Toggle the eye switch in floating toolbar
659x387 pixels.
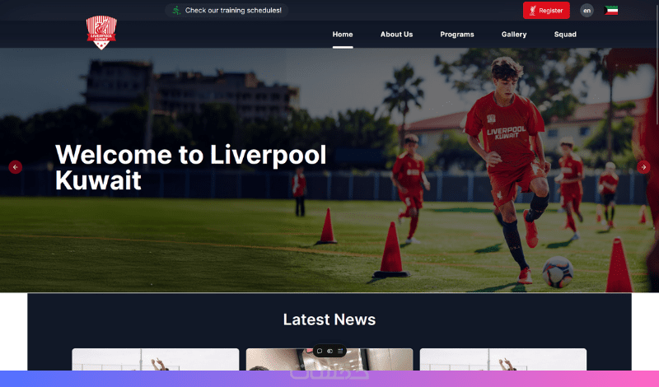coord(330,351)
